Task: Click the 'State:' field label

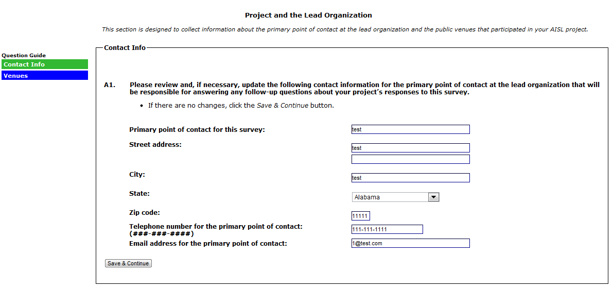Action: tap(139, 194)
